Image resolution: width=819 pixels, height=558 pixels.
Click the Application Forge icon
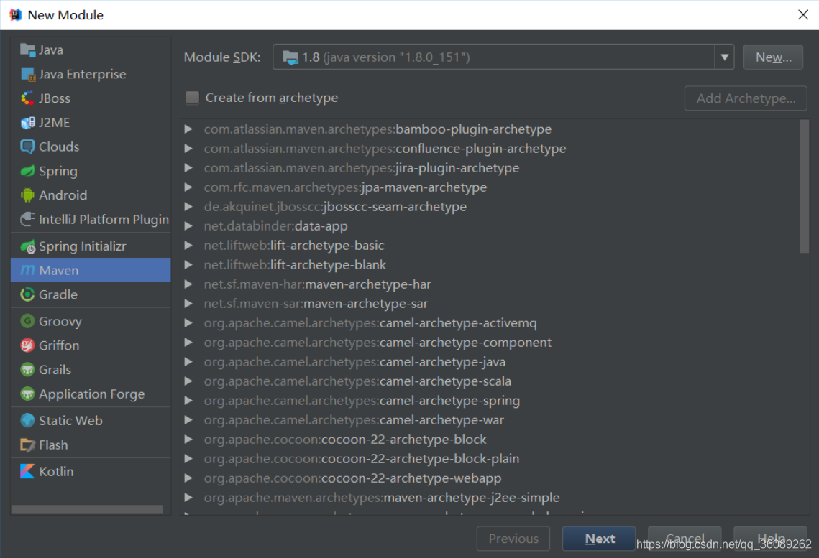(27, 394)
